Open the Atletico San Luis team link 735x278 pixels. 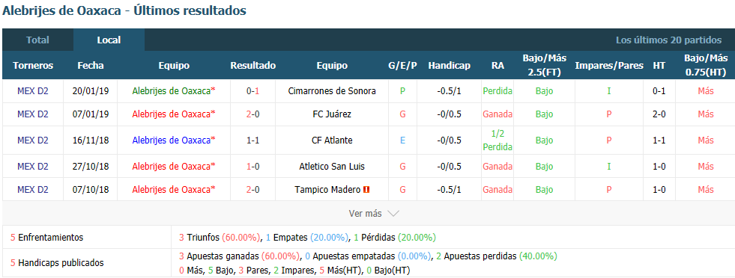pos(332,167)
